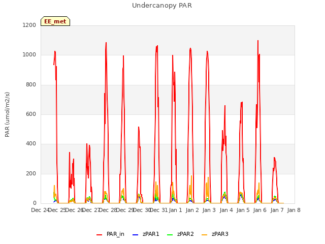Click the Dec 28 x-axis date label
Viewport: 325px width, 244px height.
coord(108,210)
